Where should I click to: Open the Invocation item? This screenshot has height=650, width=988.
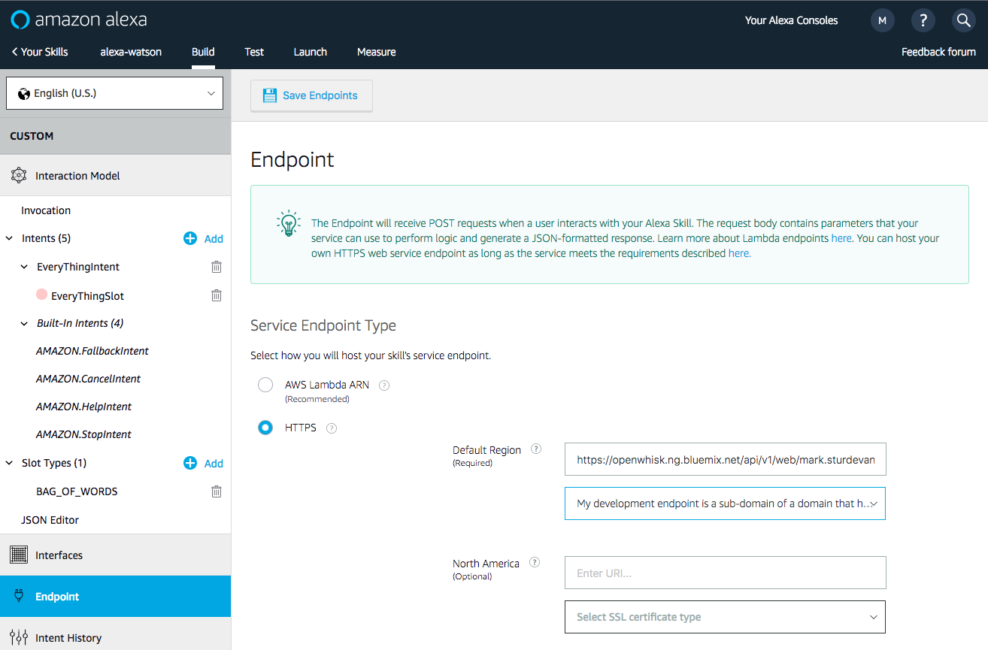46,210
